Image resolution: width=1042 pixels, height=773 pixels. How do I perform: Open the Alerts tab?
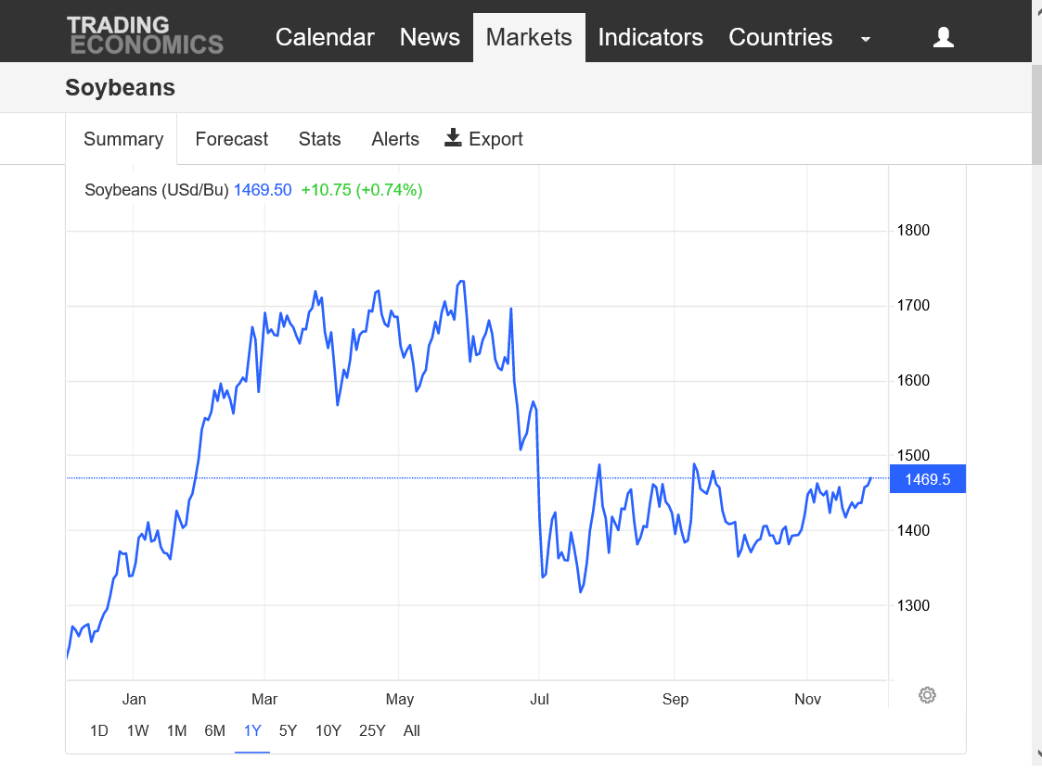pos(395,139)
